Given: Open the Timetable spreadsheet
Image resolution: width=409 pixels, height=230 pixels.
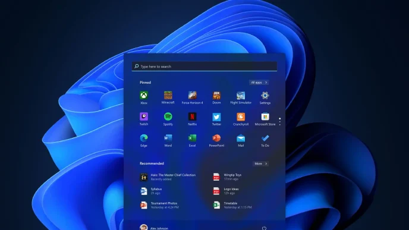Looking at the screenshot, I should pos(232,205).
